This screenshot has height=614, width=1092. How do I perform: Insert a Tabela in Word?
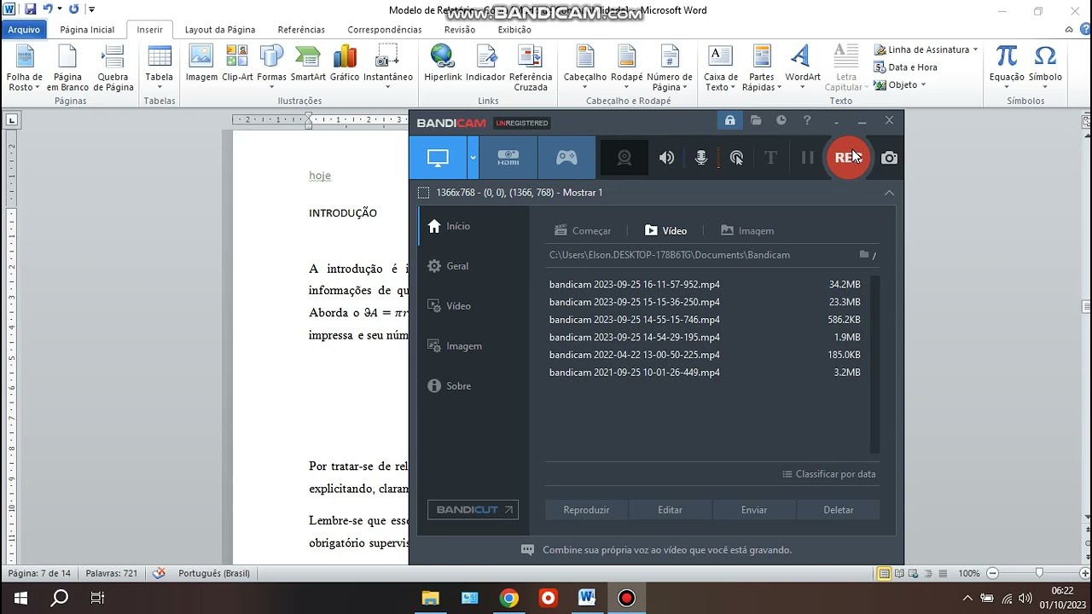(159, 68)
